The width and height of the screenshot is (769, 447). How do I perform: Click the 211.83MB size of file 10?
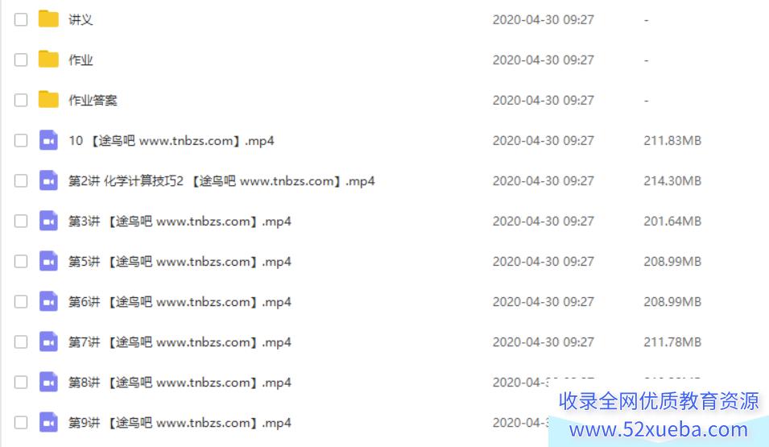tap(672, 140)
